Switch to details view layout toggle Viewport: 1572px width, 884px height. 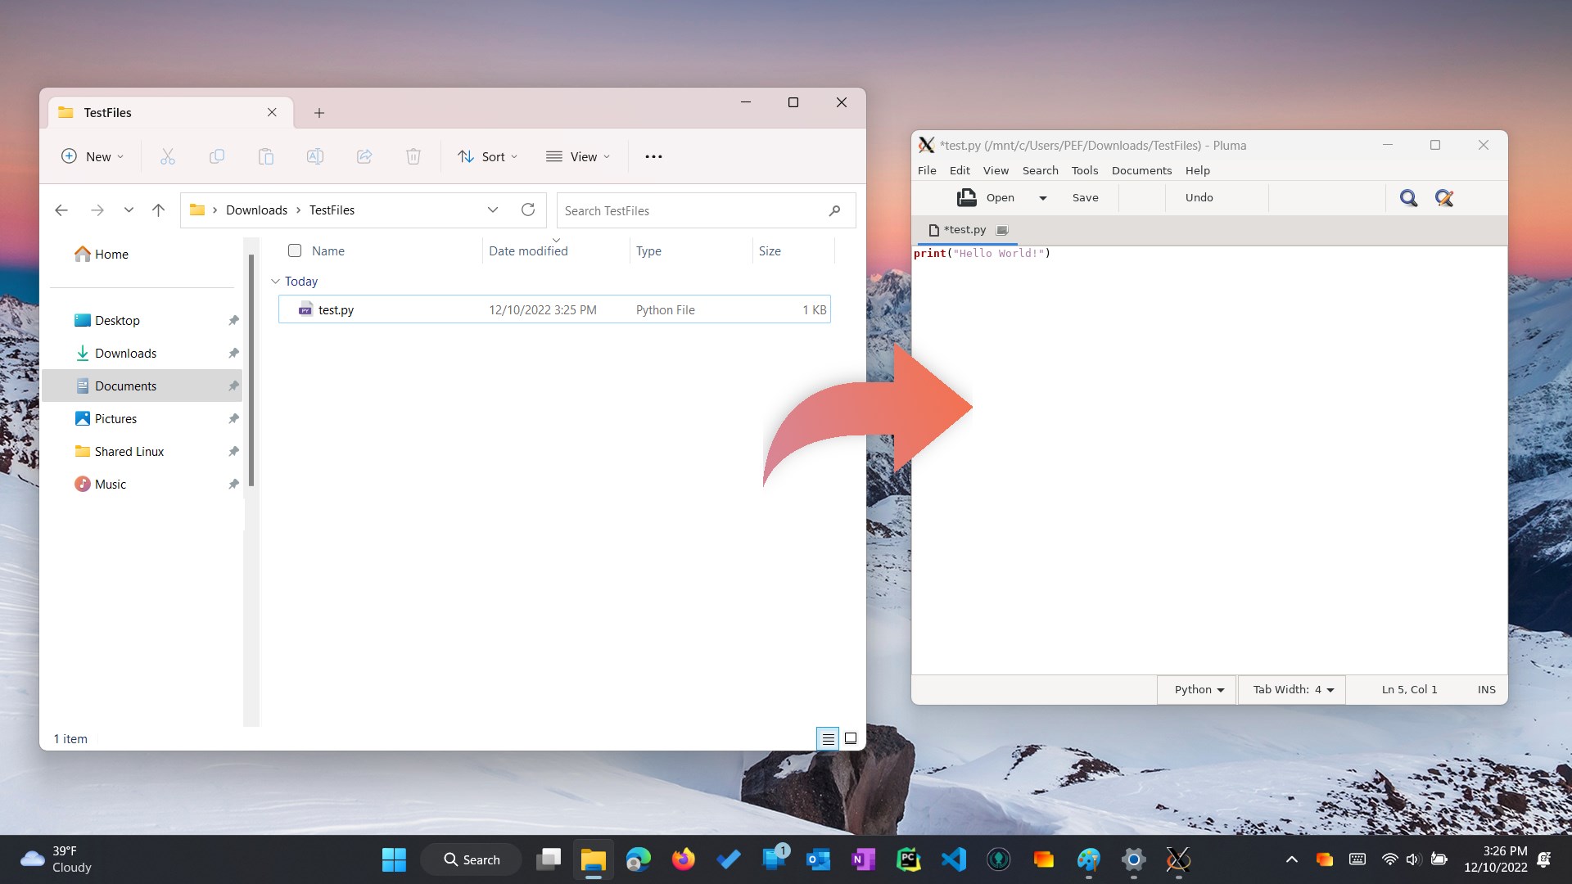point(828,738)
